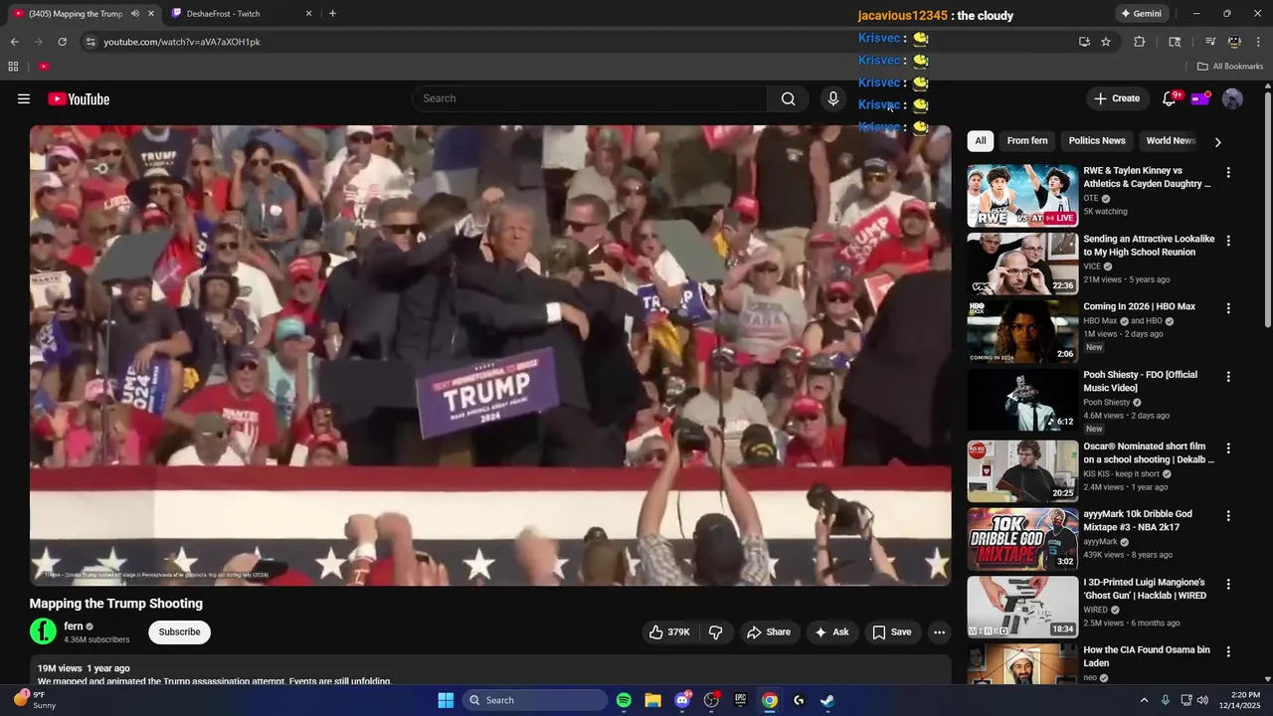This screenshot has width=1273, height=716.
Task: Click the main video player frame
Action: coord(490,355)
